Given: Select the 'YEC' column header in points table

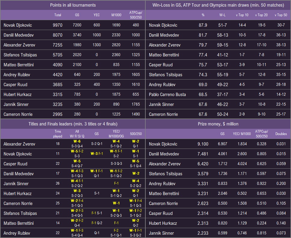Looking at the screenshot, I should point(97,15).
